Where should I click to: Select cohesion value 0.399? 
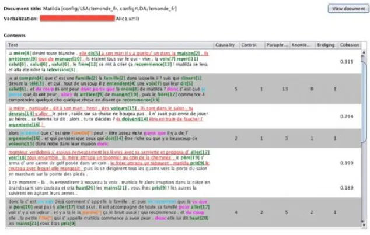click(x=347, y=163)
